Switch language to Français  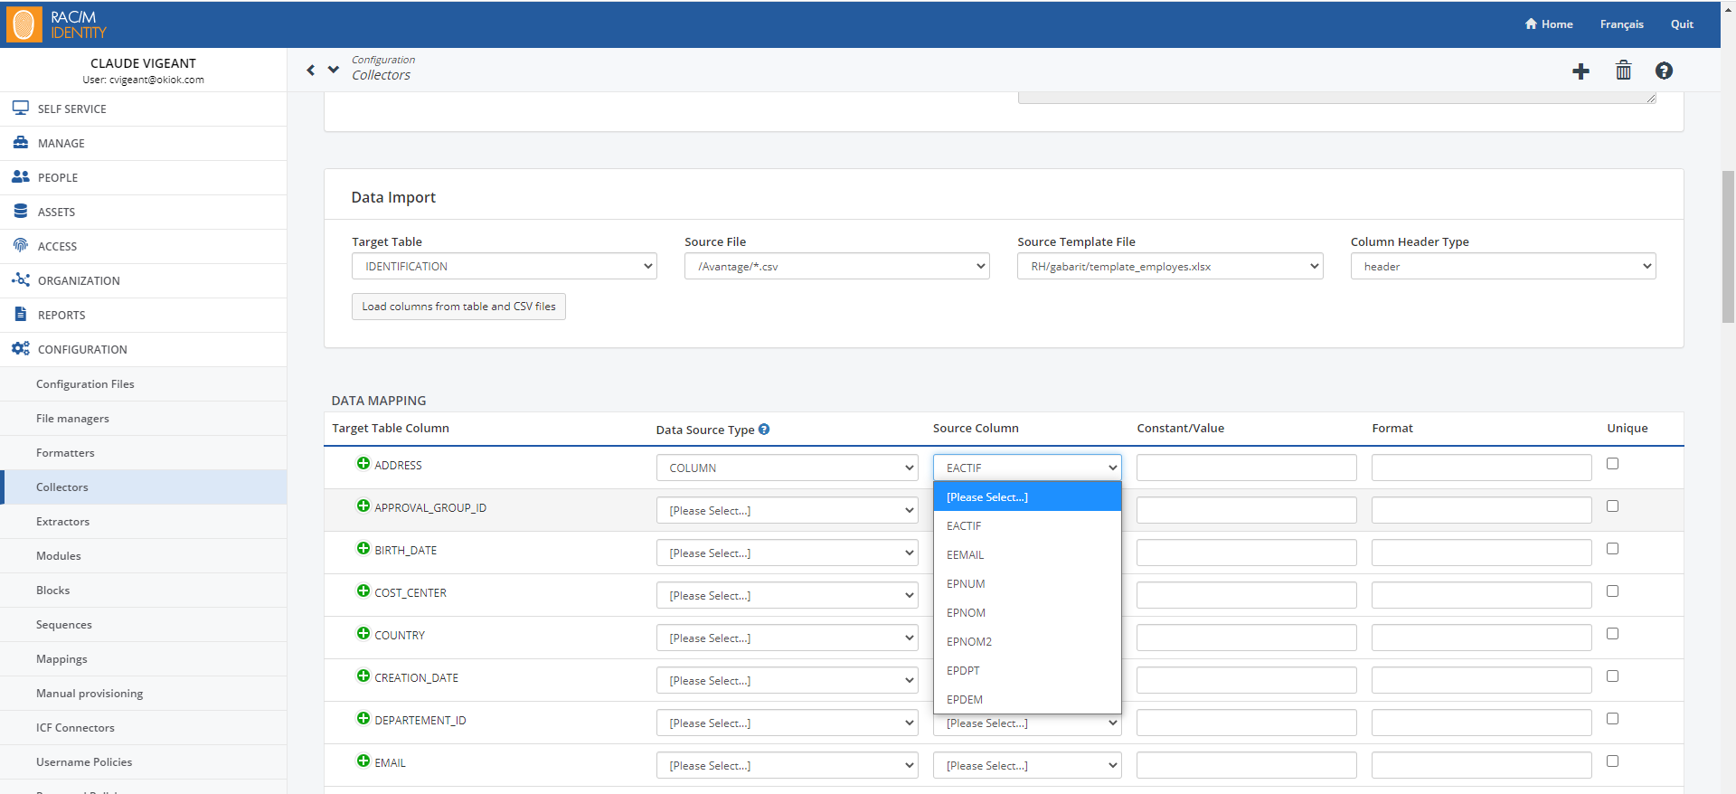[1621, 24]
